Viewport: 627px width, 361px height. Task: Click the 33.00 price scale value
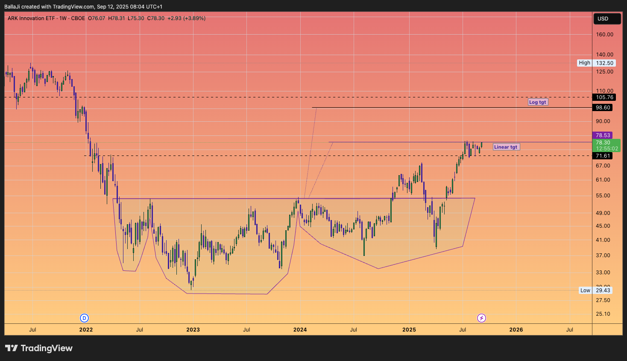pos(603,273)
